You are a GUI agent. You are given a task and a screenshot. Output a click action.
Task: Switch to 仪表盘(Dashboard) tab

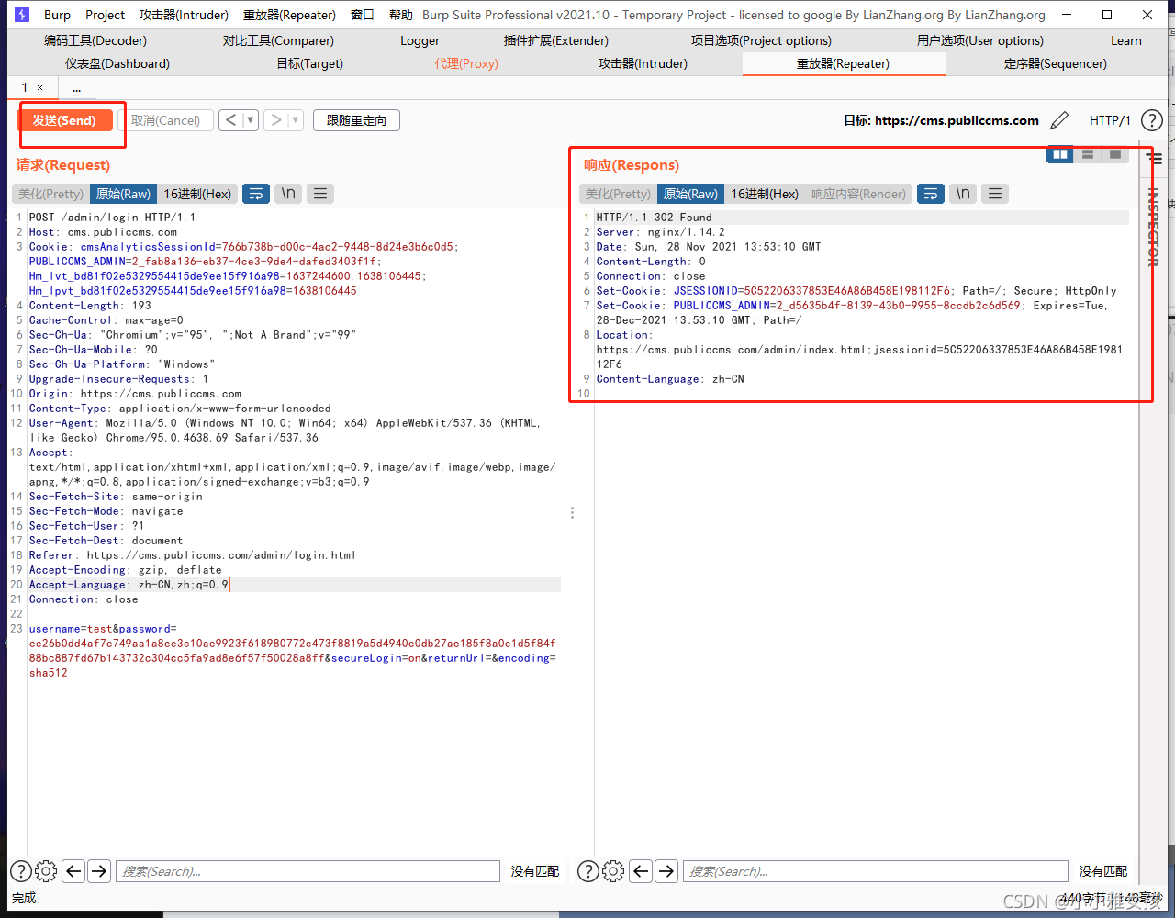[117, 63]
